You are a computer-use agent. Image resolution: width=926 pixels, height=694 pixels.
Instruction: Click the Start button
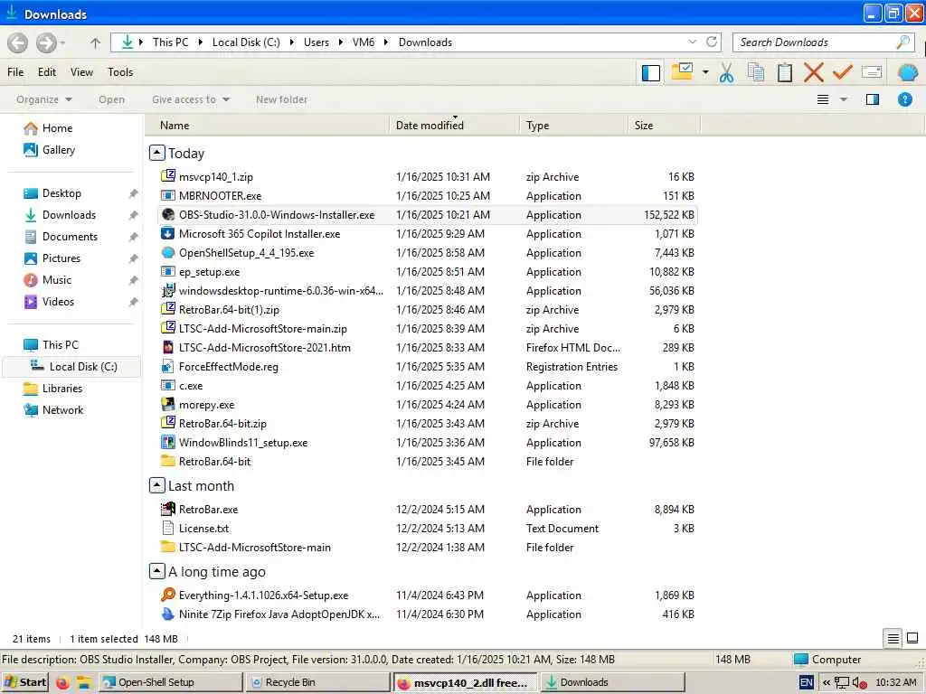pyautogui.click(x=24, y=682)
